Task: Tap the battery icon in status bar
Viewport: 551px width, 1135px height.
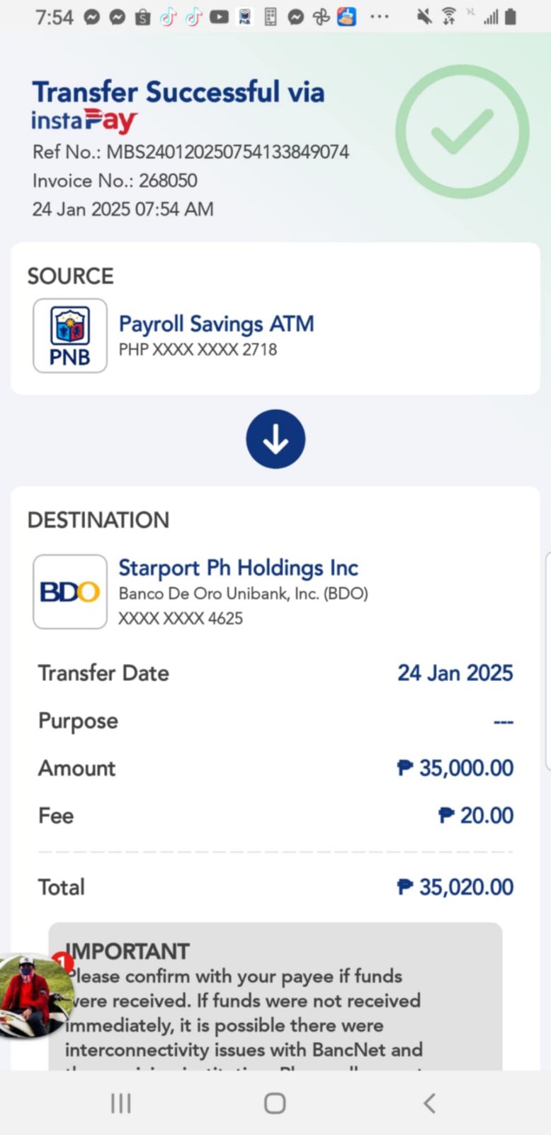Action: coord(511,16)
